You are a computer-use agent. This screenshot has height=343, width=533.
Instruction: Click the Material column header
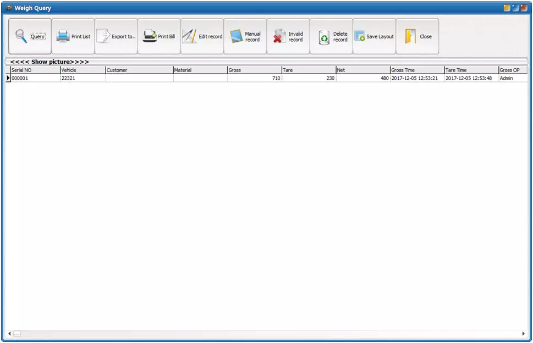click(x=200, y=70)
